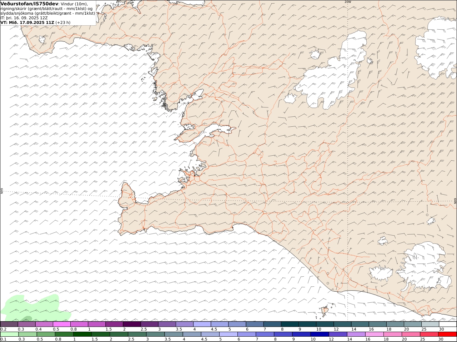Click bottom legend dark green swatch between 1 and 1.5
Viewport: 457px width, 342px height.
pyautogui.click(x=82, y=334)
